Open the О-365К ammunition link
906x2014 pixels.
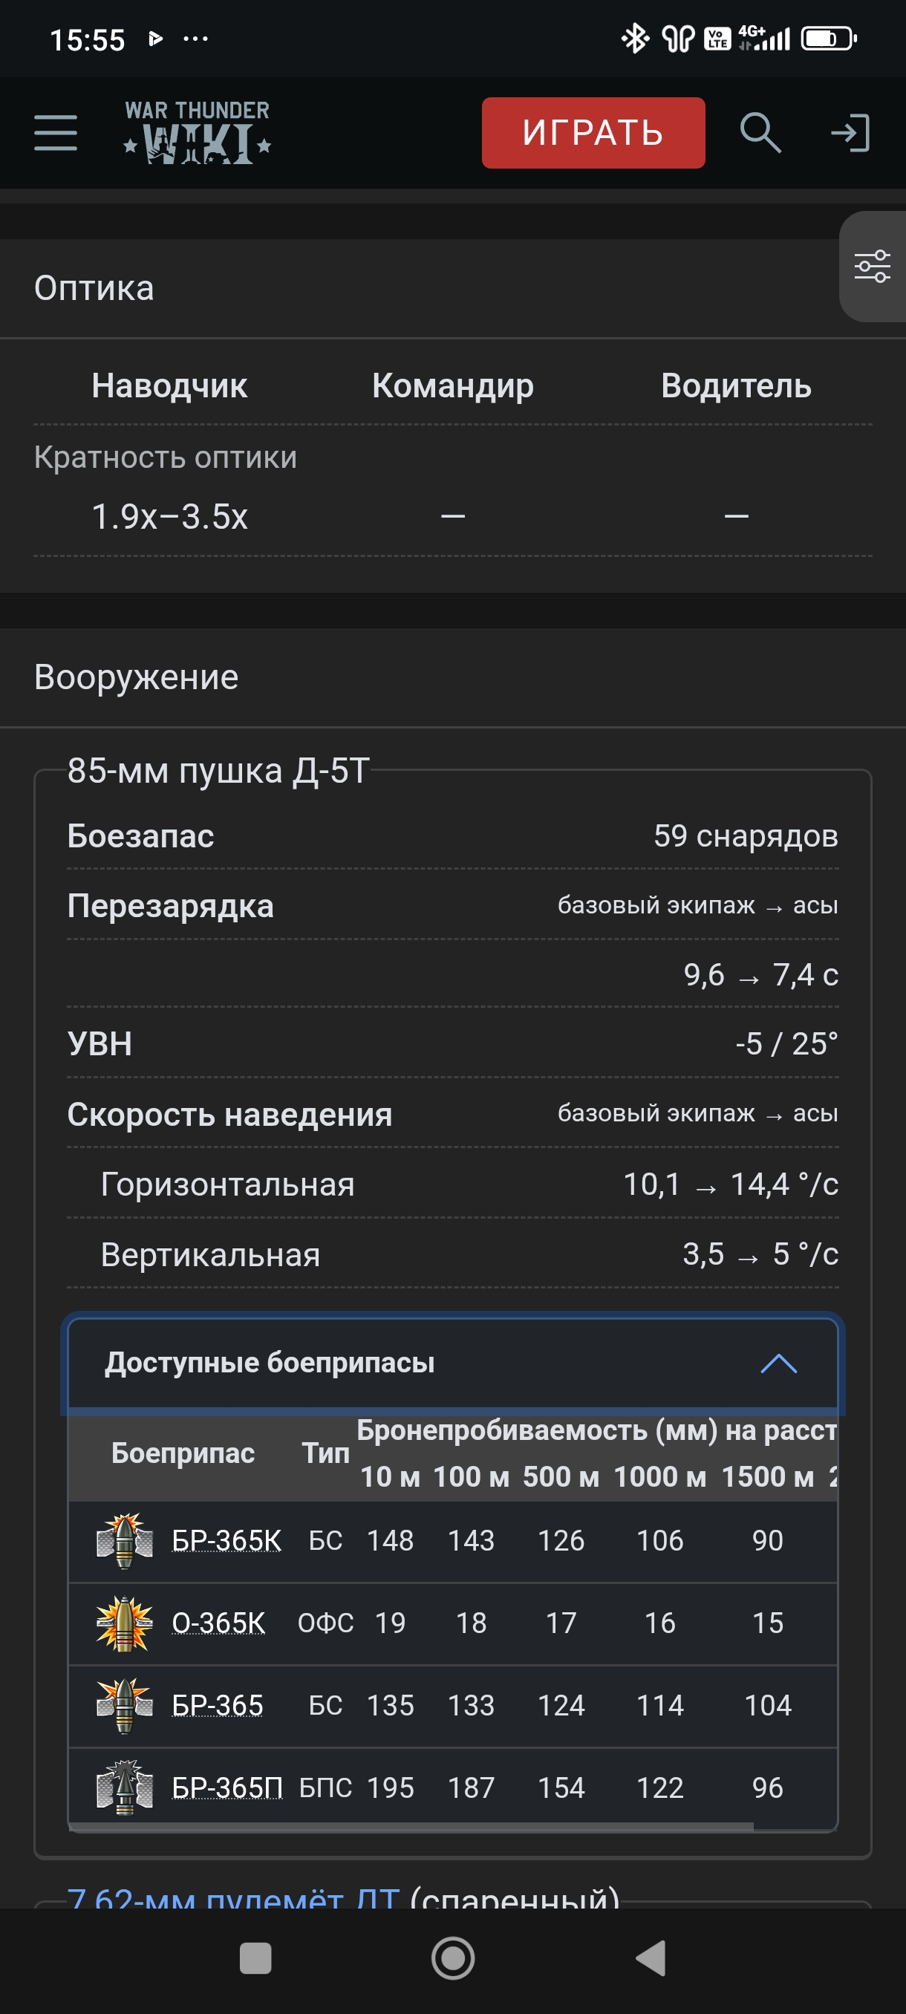(218, 1623)
